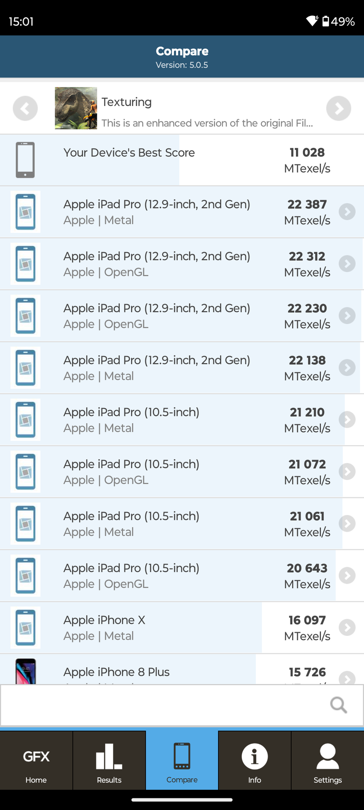This screenshot has height=810, width=364.
Task: Tap device icon for iPhone X row
Action: pyautogui.click(x=25, y=627)
